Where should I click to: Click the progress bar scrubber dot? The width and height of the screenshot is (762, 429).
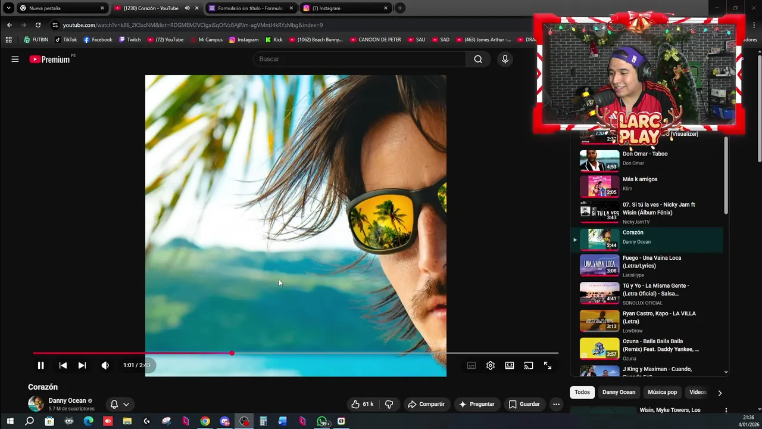232,353
